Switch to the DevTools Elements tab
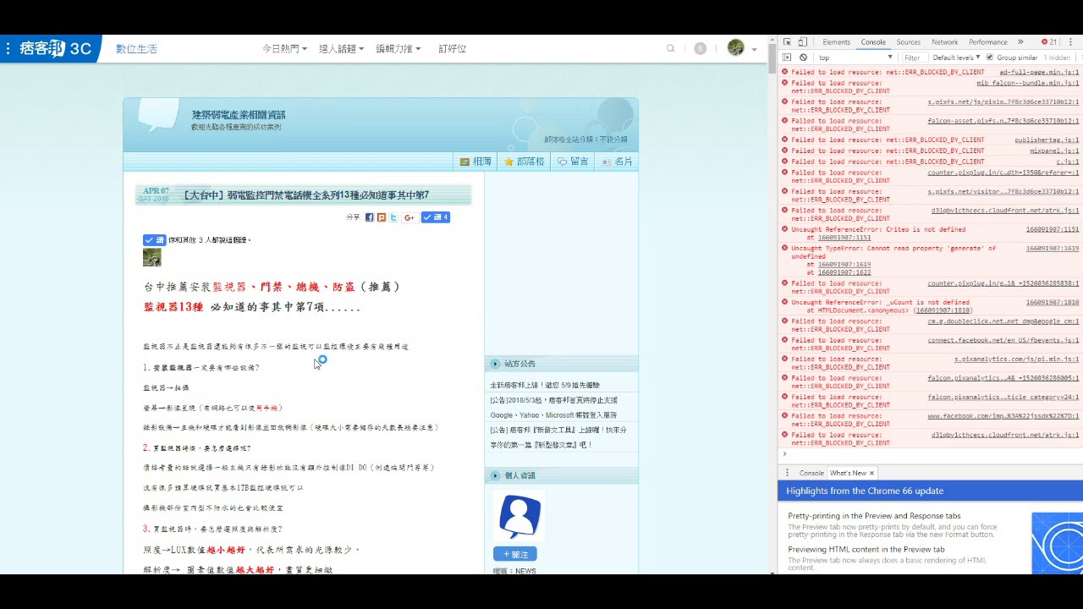 tap(836, 42)
